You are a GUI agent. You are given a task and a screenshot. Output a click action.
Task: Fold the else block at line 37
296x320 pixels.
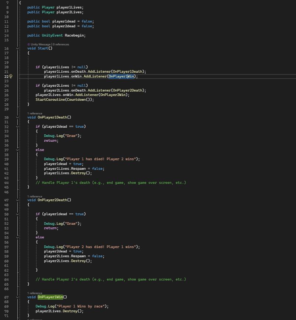(17, 150)
